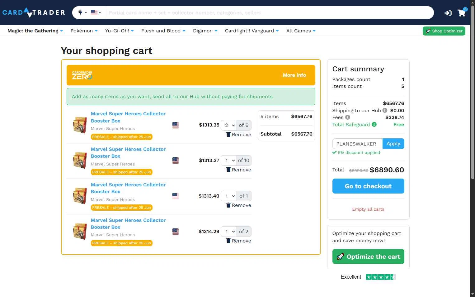Apply the coupon code
Image resolution: width=475 pixels, height=297 pixels.
click(393, 144)
